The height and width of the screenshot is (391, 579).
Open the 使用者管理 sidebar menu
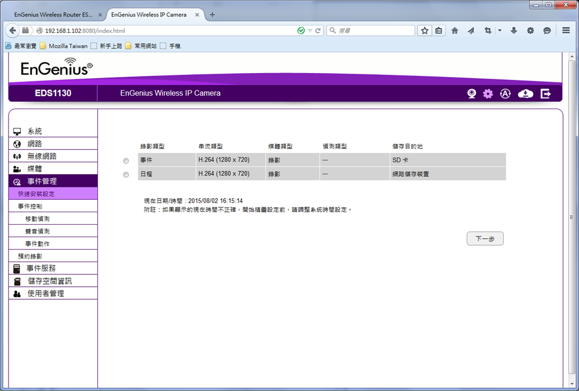tap(53, 294)
